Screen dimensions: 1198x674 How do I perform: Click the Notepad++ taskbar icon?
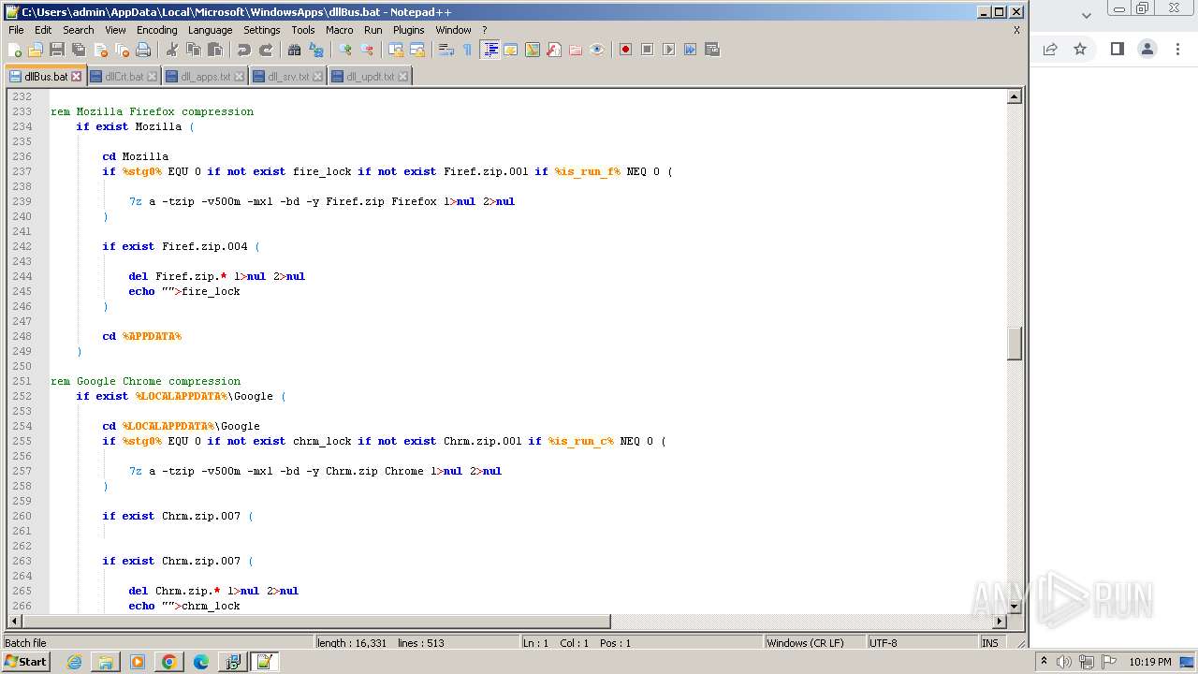pos(264,662)
